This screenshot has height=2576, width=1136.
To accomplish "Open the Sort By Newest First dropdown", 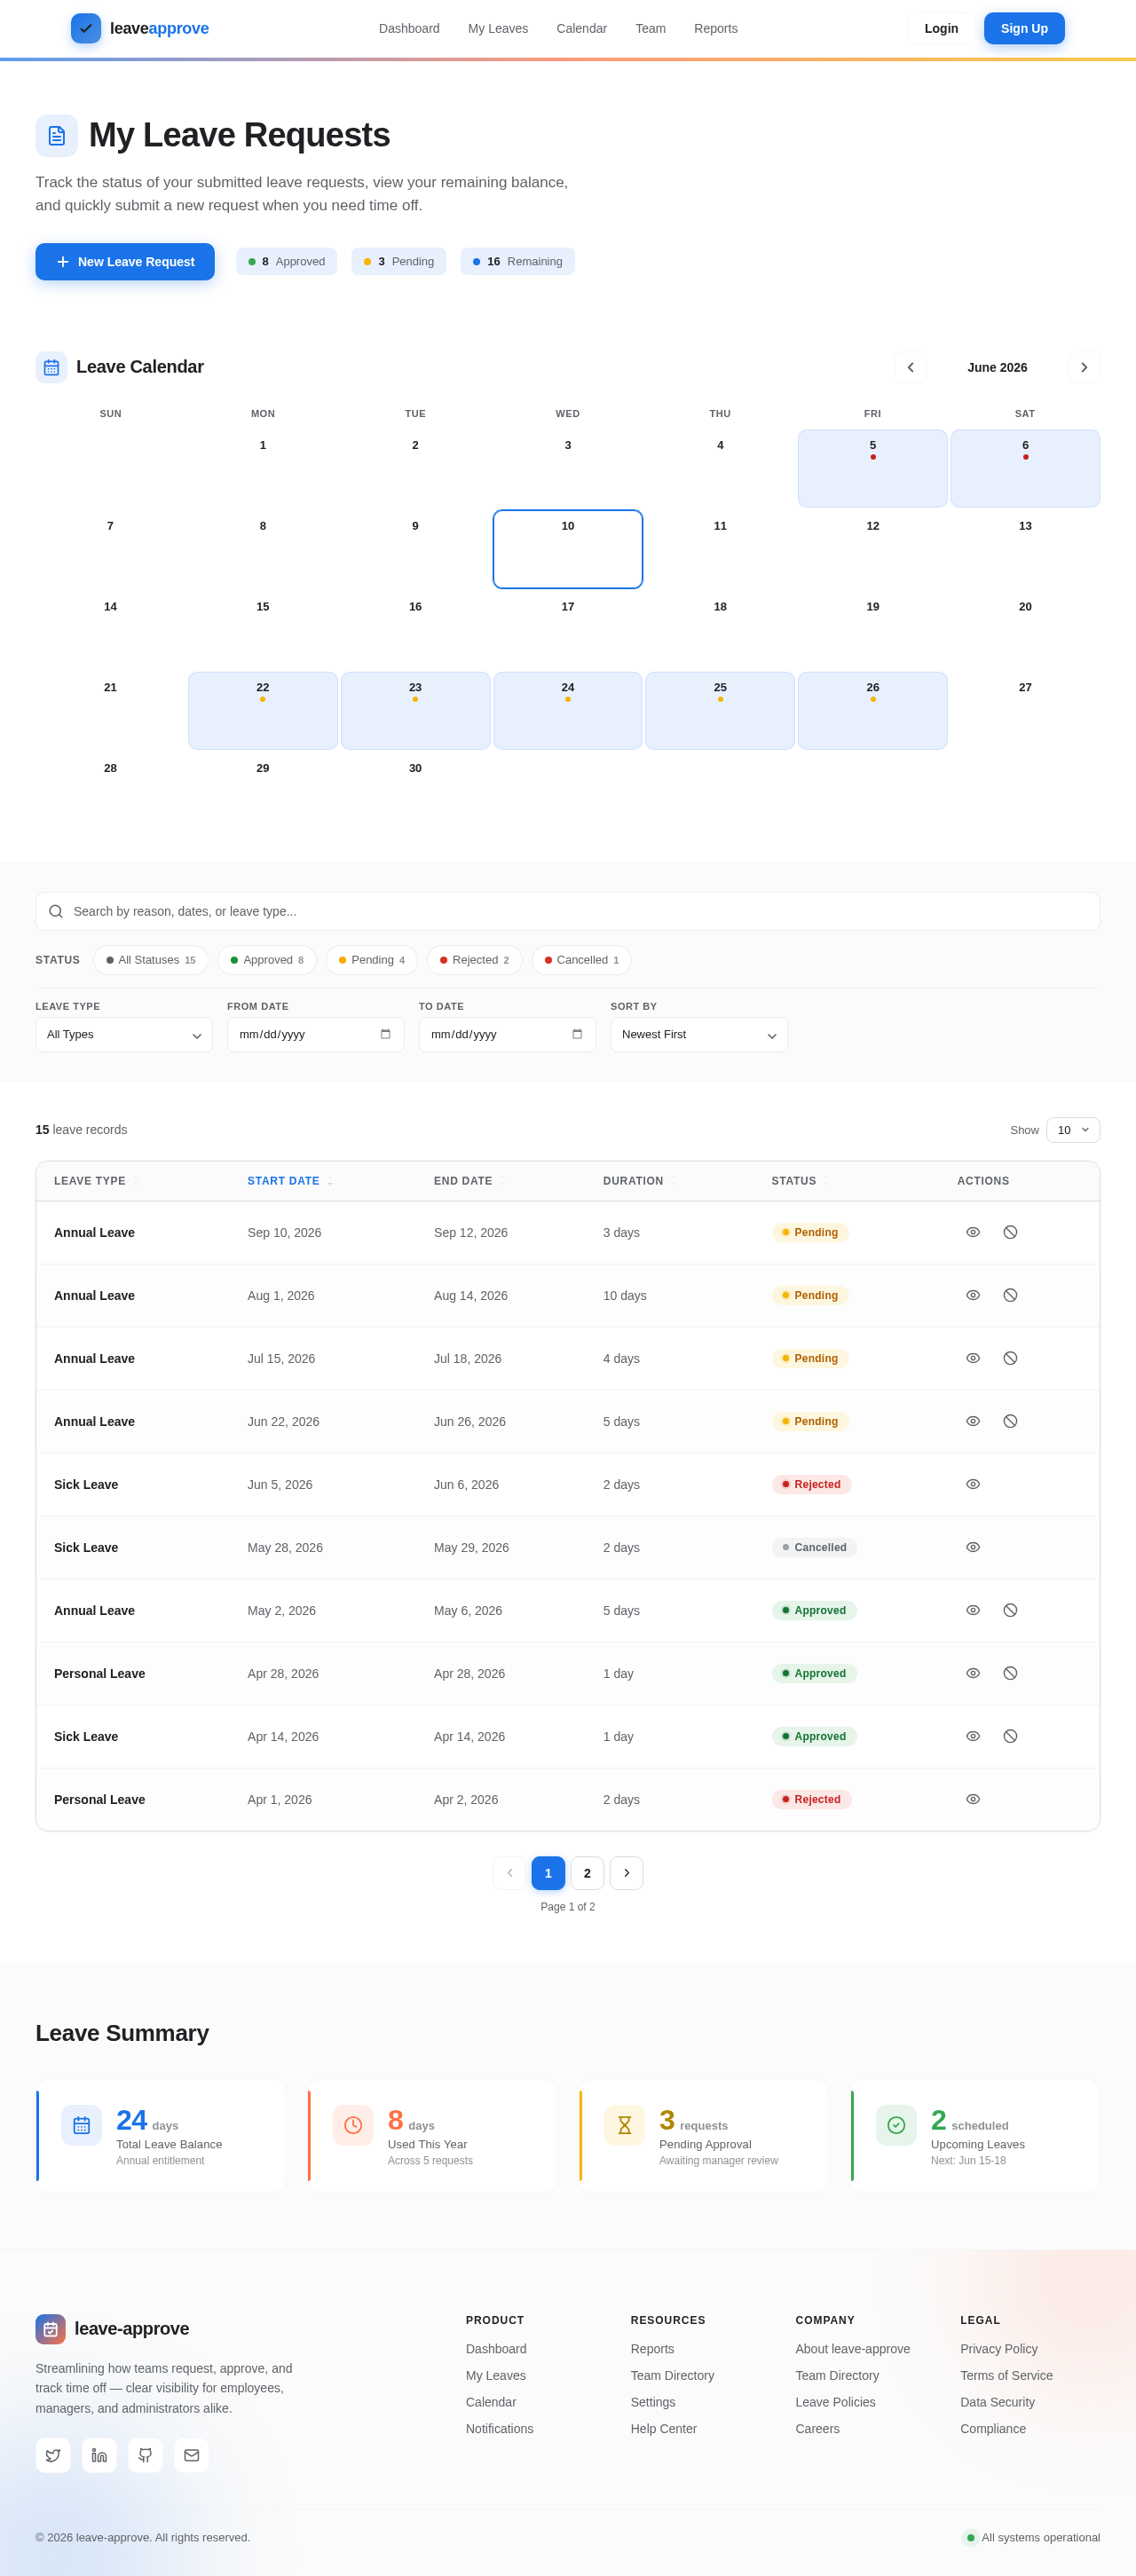I will [x=699, y=1034].
